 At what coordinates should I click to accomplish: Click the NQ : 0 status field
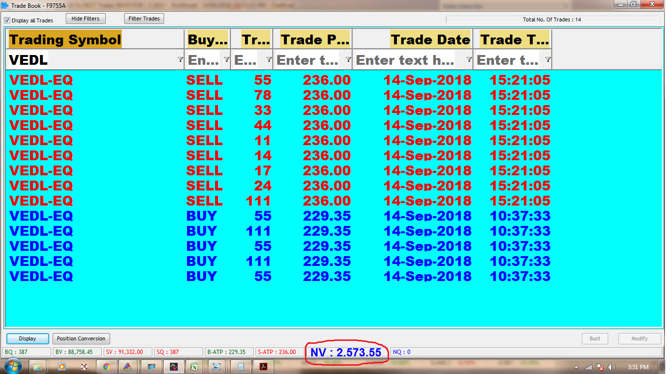(x=526, y=352)
